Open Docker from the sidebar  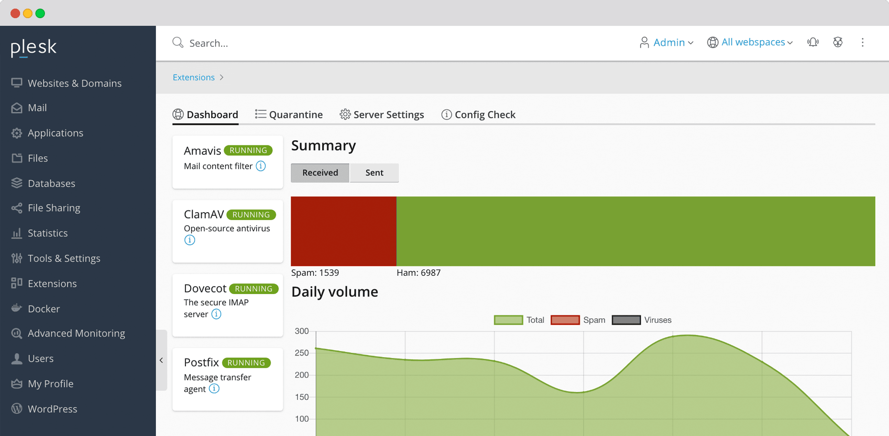[x=43, y=309]
